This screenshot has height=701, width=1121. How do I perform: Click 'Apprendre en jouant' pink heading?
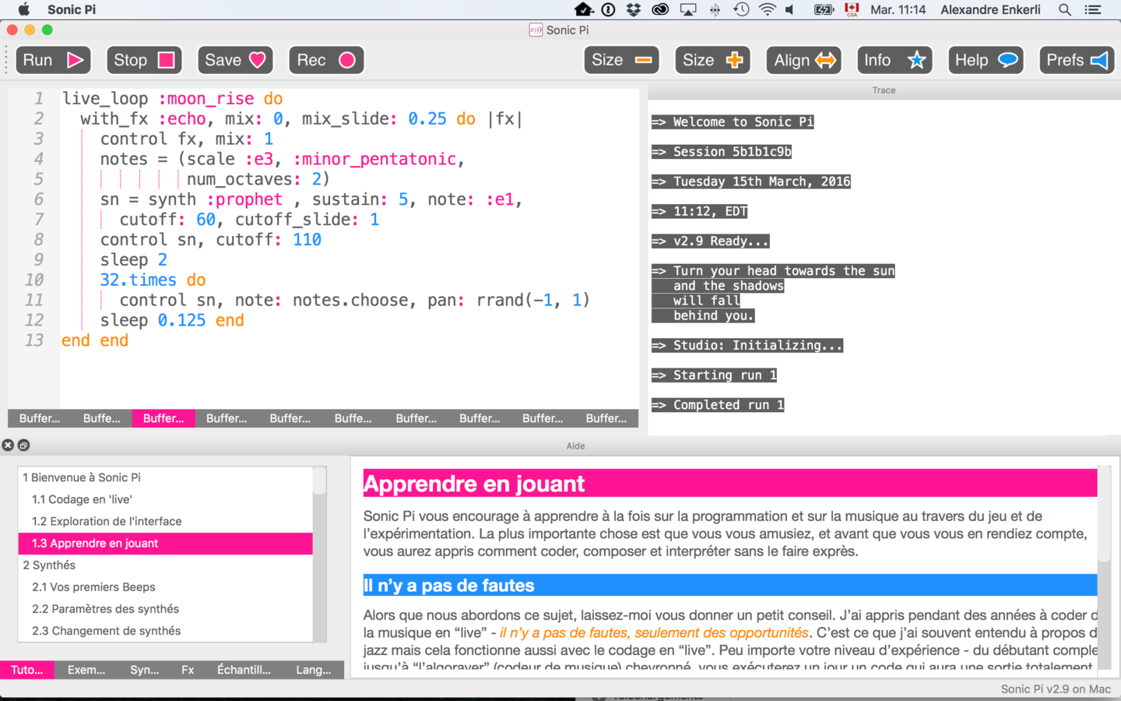coord(730,484)
